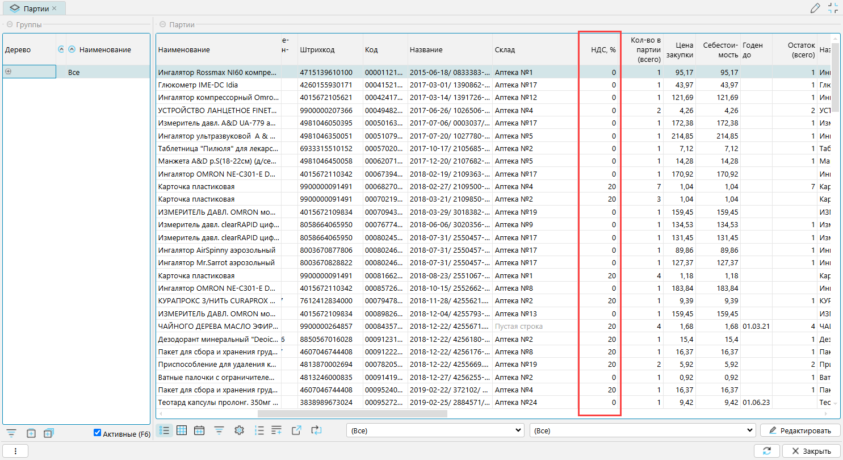Click the export to external window icon
The width and height of the screenshot is (843, 460).
coord(296,430)
